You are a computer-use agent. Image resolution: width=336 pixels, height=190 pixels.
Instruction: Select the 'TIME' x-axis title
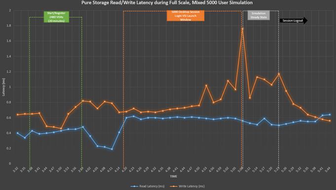pyautogui.click(x=174, y=176)
